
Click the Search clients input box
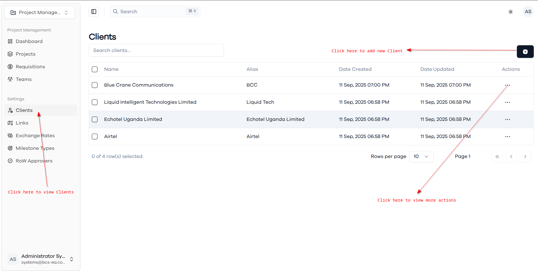(156, 50)
